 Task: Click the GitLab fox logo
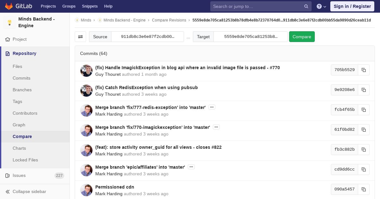pyautogui.click(x=9, y=6)
